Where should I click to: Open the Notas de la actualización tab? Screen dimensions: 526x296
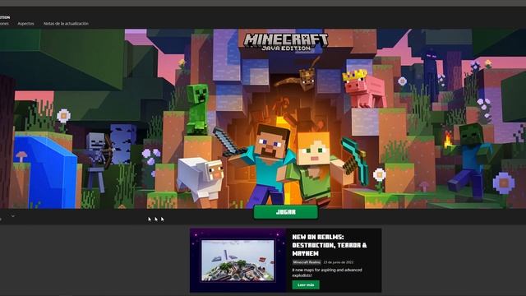coord(66,24)
